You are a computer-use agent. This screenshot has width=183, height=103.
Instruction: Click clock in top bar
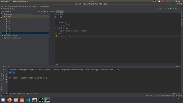click(x=91, y=1)
